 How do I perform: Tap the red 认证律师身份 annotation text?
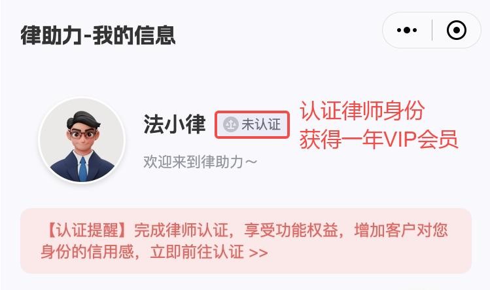coord(362,111)
